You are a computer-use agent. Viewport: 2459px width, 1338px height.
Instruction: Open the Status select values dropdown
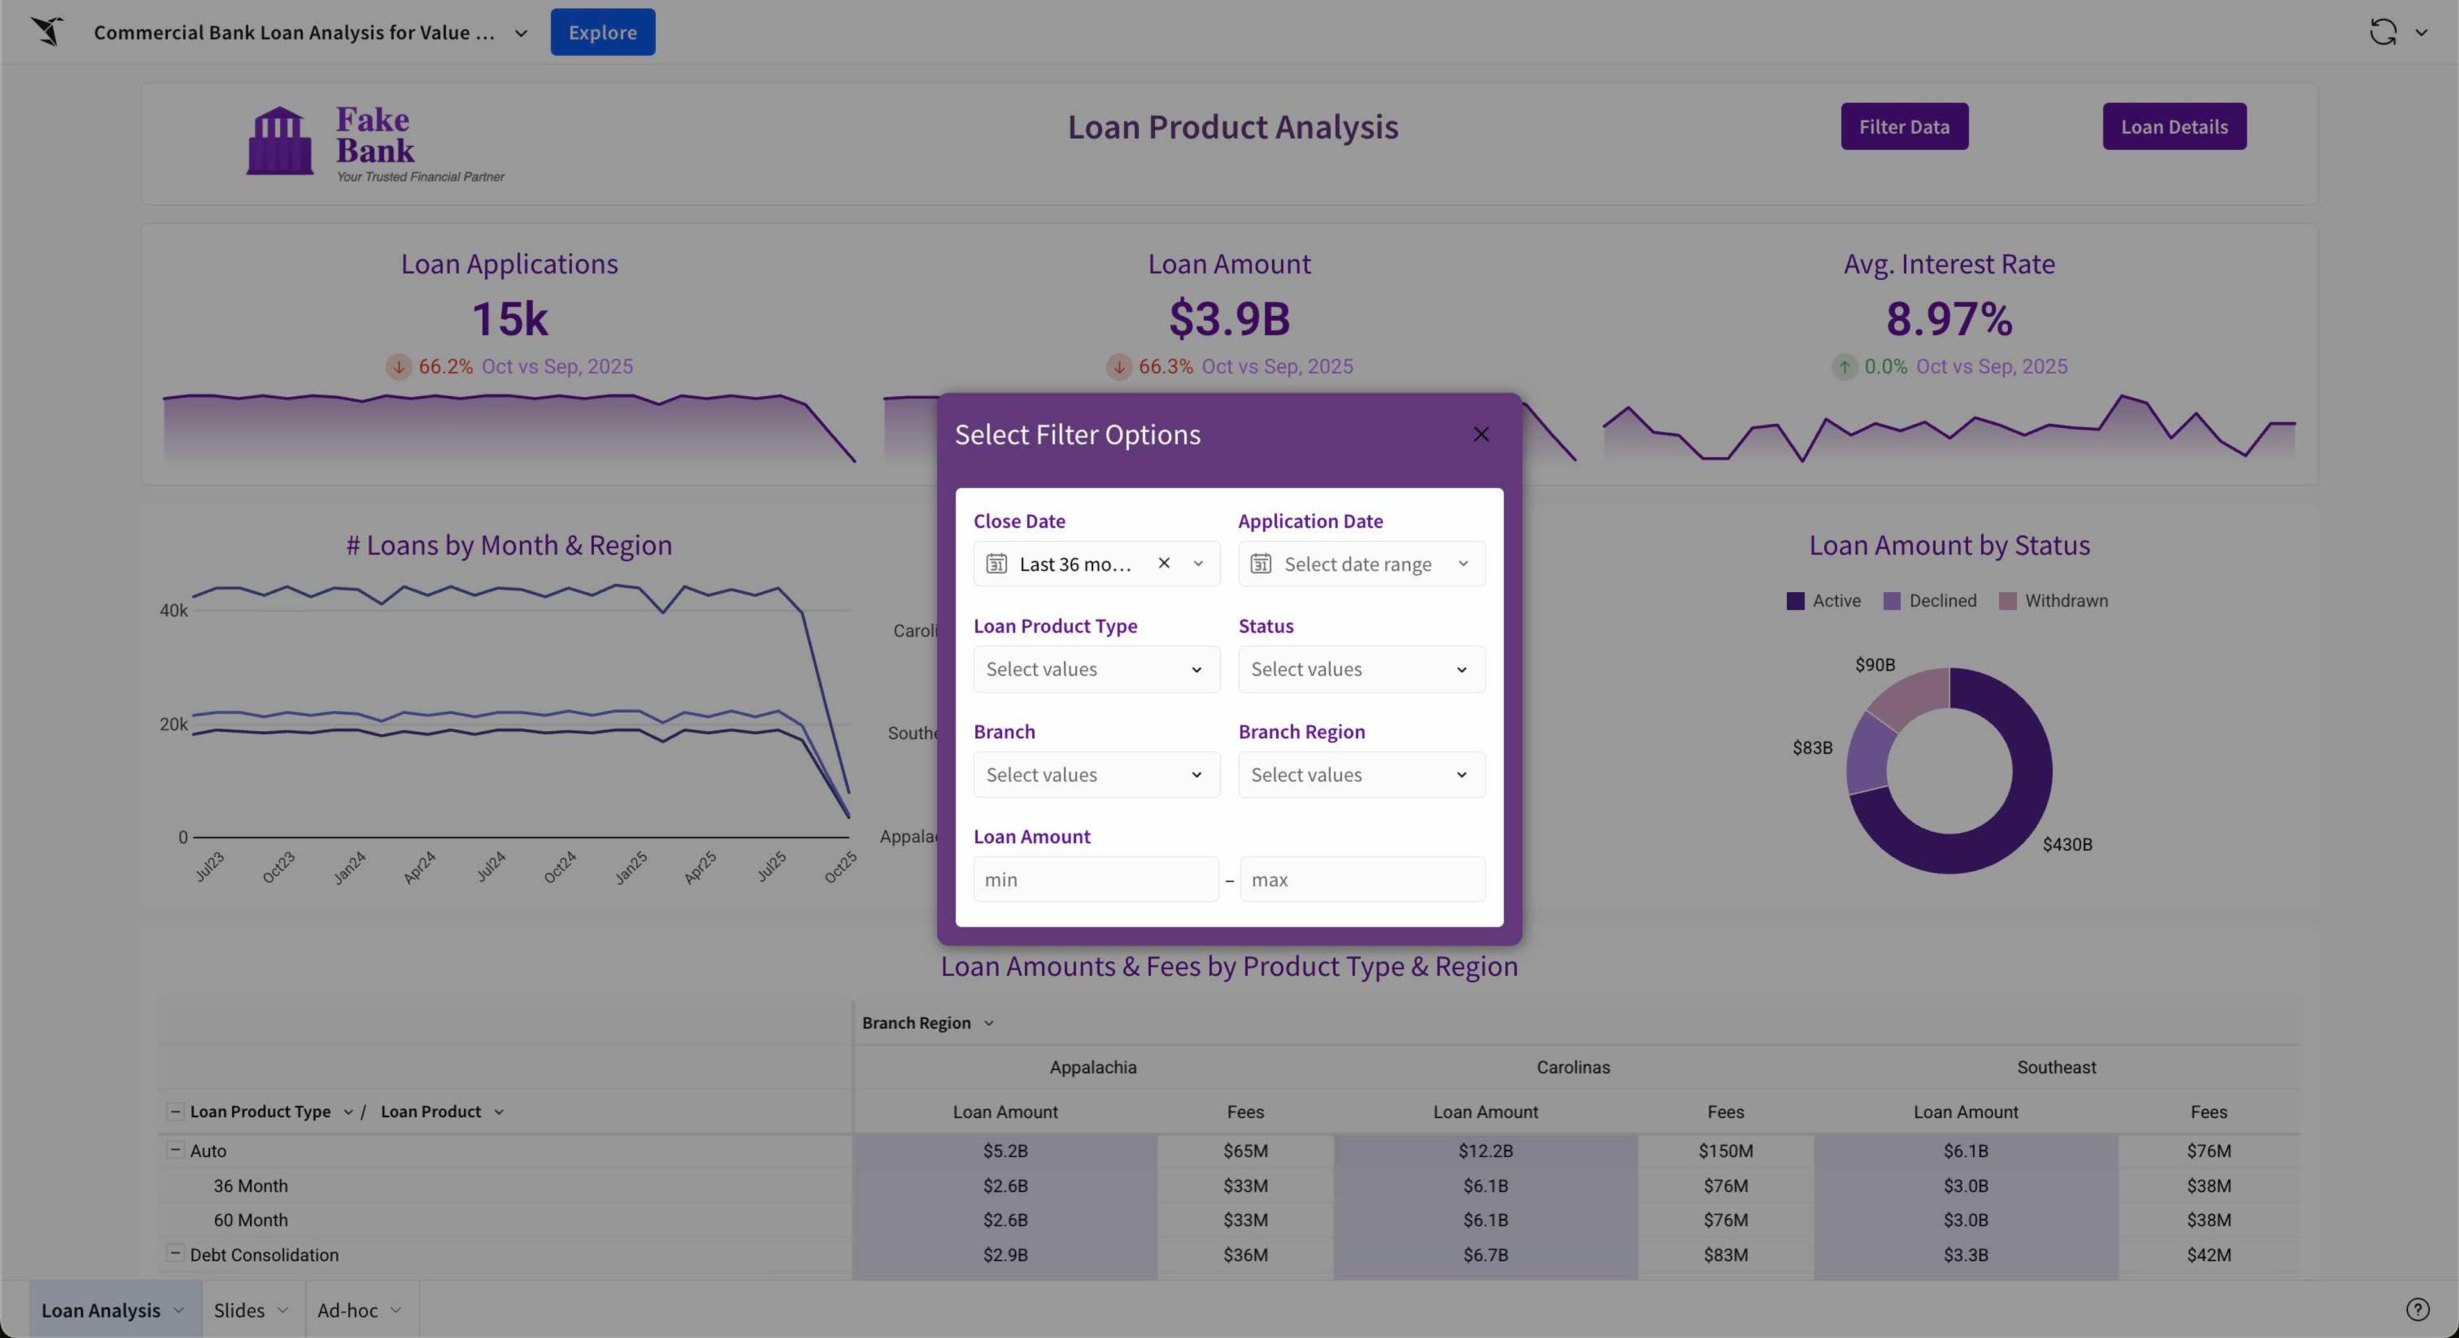coord(1361,669)
